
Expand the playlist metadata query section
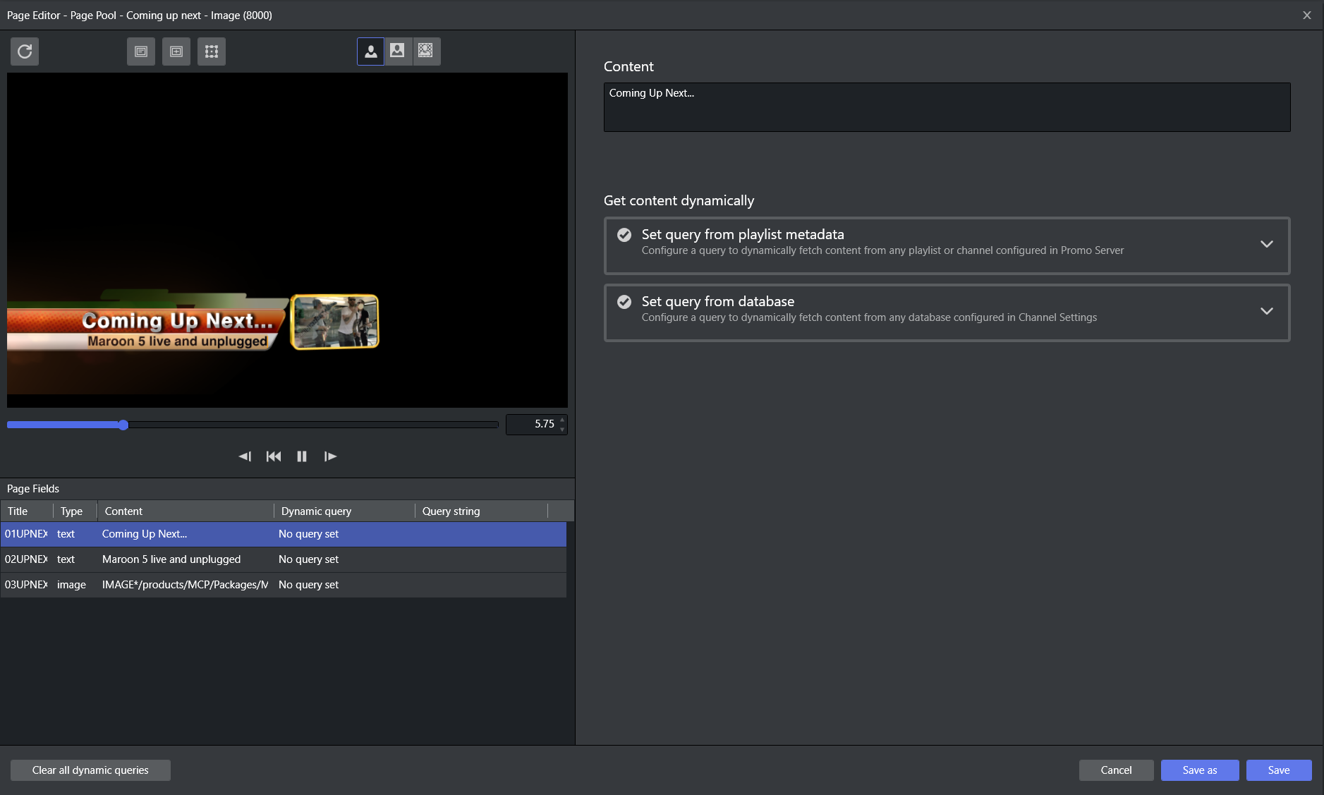click(x=1266, y=244)
